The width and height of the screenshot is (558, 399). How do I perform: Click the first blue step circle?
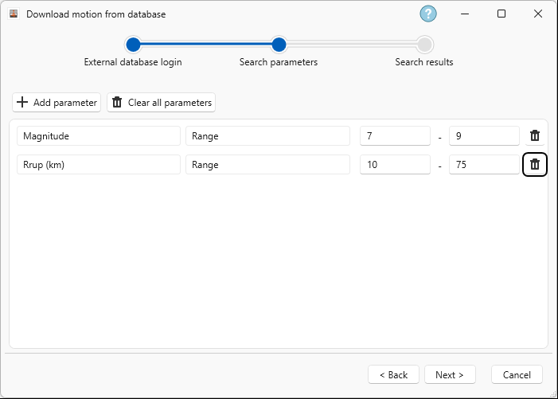[133, 45]
